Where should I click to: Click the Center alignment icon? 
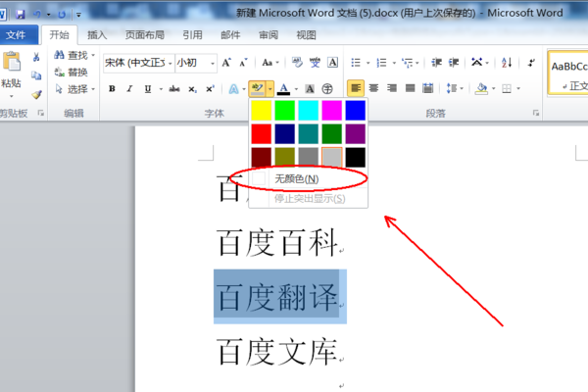(x=373, y=88)
